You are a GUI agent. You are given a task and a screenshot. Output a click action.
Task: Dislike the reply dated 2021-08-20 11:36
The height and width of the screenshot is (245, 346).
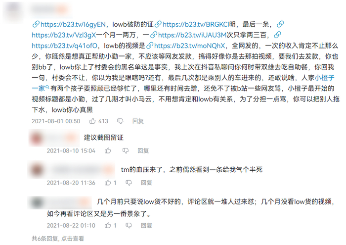coord(129,183)
